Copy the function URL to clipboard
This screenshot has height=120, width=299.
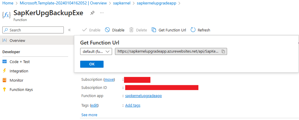click(x=224, y=51)
